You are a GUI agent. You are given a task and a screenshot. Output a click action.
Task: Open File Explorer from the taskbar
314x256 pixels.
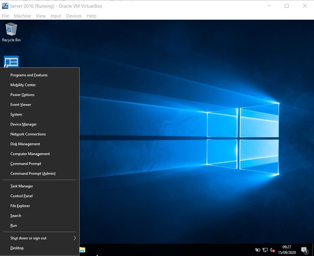82,250
